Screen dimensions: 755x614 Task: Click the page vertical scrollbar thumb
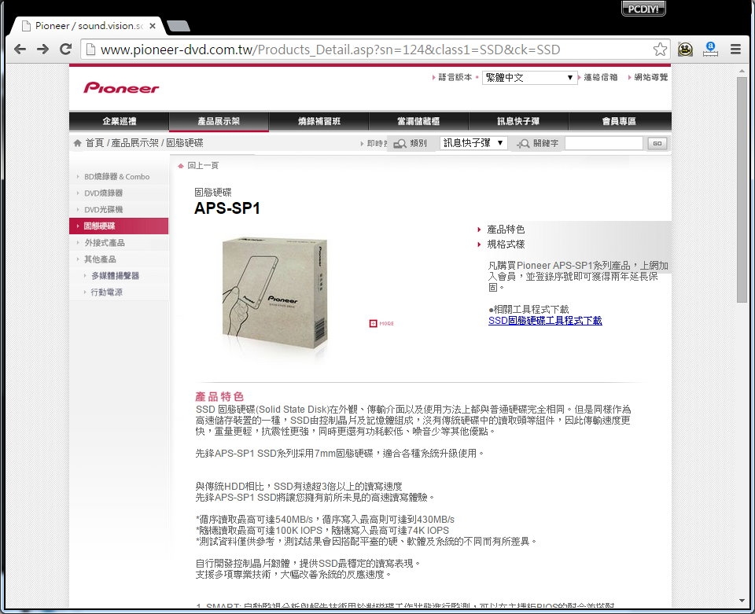tap(742, 189)
